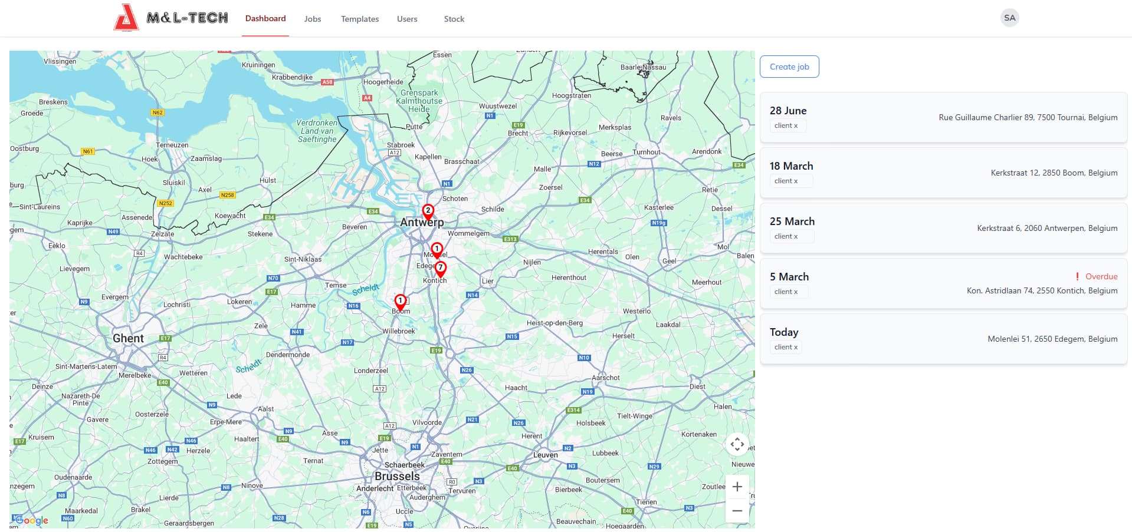
Task: Click the Google logo on map
Action: point(31,520)
